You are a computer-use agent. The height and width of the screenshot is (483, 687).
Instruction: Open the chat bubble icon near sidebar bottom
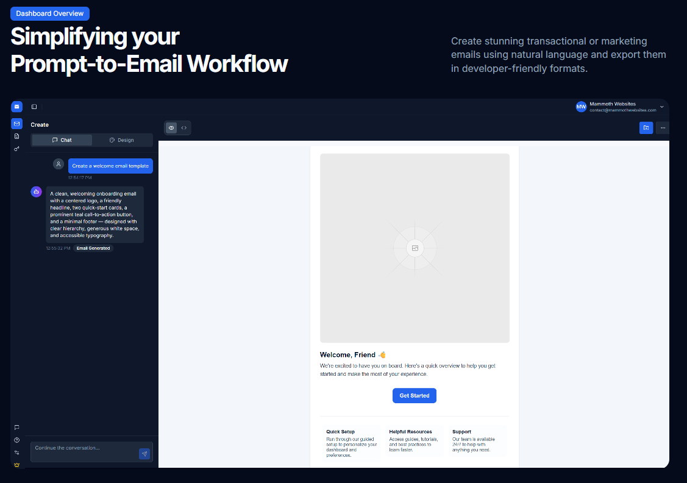16,427
